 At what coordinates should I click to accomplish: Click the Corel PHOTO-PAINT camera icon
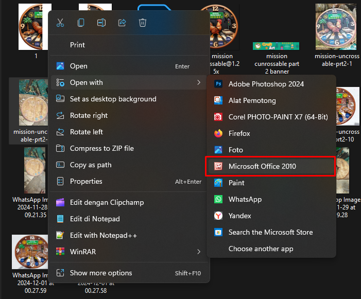click(218, 117)
